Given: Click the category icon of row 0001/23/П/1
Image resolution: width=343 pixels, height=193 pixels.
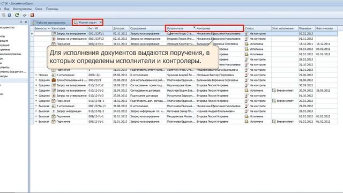Looking at the screenshot, I should (x=54, y=34).
